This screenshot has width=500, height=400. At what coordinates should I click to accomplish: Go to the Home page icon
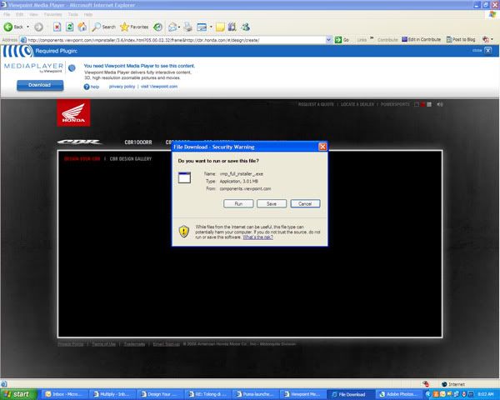[x=82, y=27]
